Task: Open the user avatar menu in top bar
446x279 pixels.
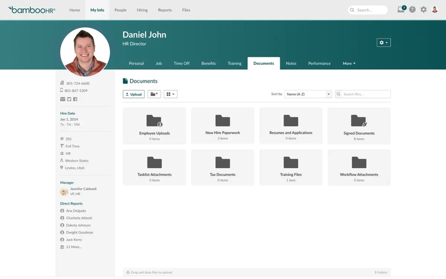Action: click(435, 10)
